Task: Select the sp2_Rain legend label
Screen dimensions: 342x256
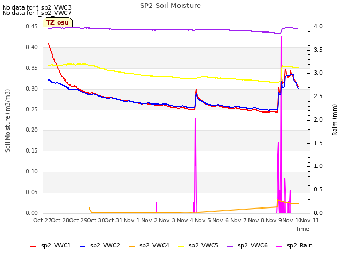Action: tap(300, 246)
